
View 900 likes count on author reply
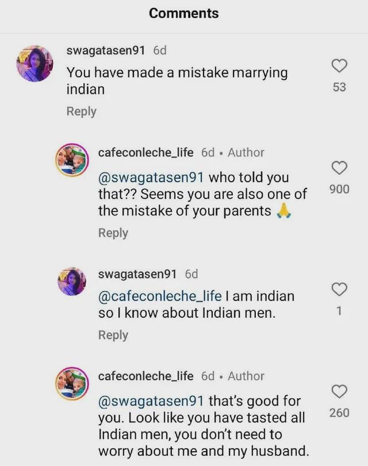pos(339,189)
